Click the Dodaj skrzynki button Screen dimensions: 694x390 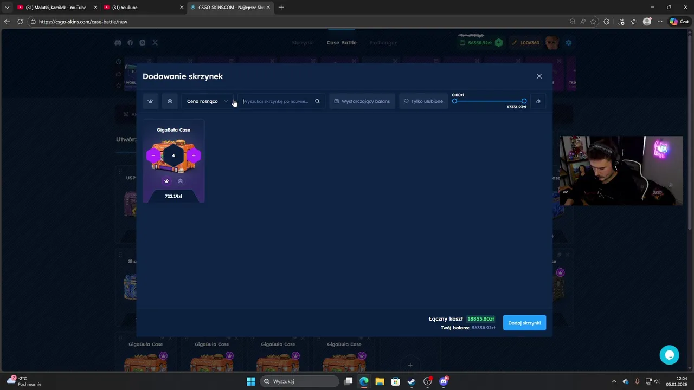[524, 323]
